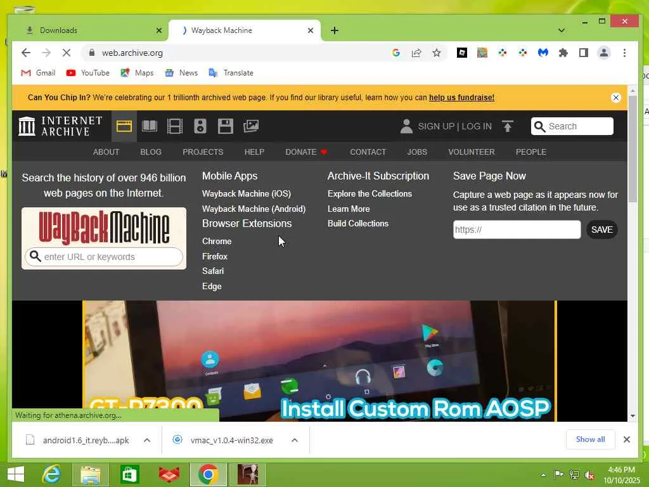Click the Internet Archive logo
649x487 pixels.
[60, 126]
